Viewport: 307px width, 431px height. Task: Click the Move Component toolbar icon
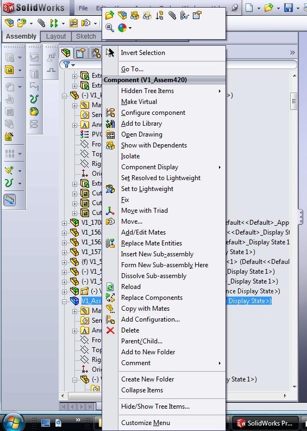point(86,23)
